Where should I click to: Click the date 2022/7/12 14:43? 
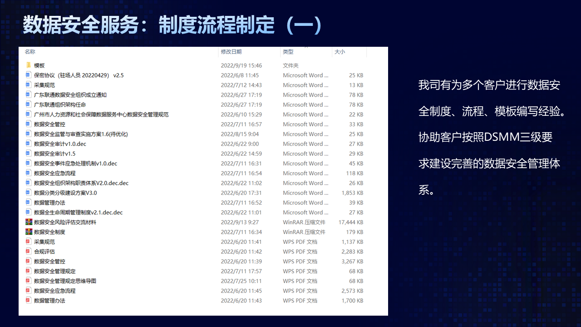pyautogui.click(x=241, y=85)
